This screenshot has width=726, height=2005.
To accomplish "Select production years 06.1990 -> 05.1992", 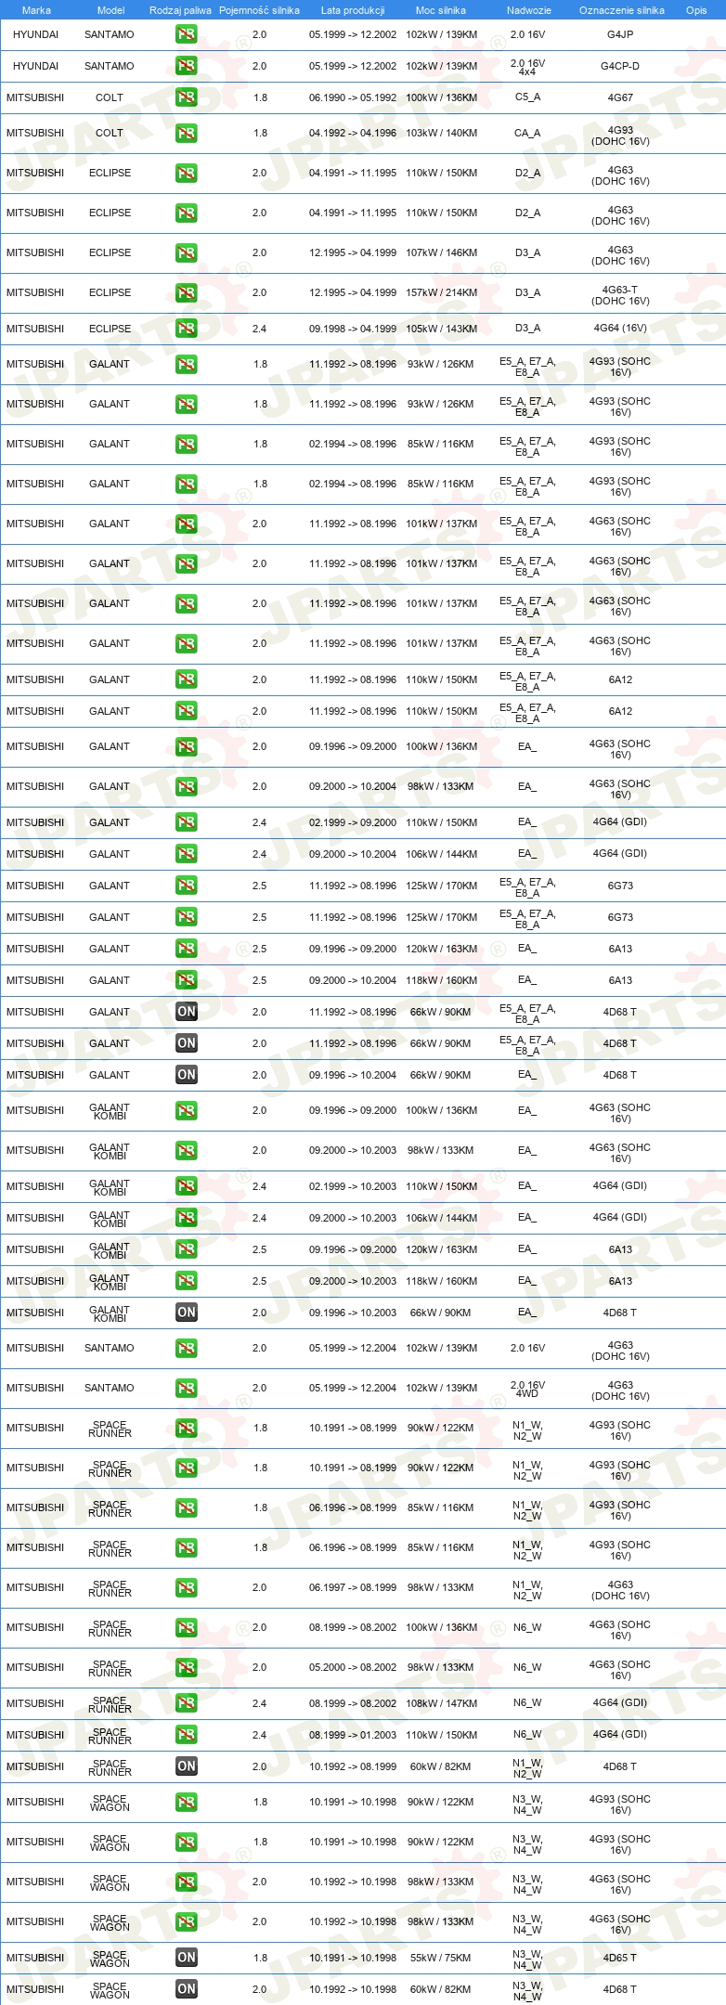I will click(x=353, y=97).
